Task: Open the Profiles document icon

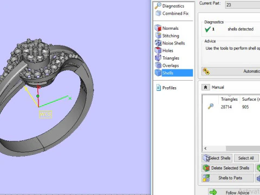Action: click(158, 88)
